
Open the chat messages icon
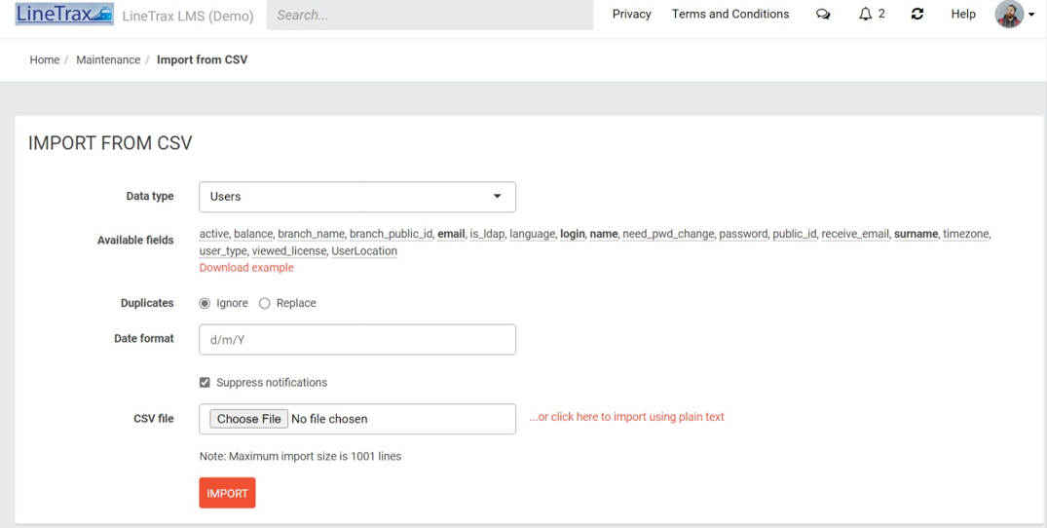click(x=823, y=14)
